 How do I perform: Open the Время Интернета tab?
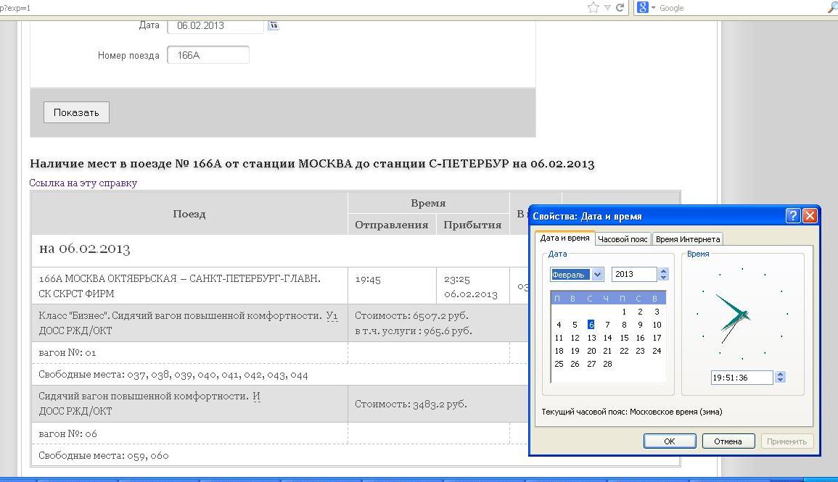click(x=687, y=239)
